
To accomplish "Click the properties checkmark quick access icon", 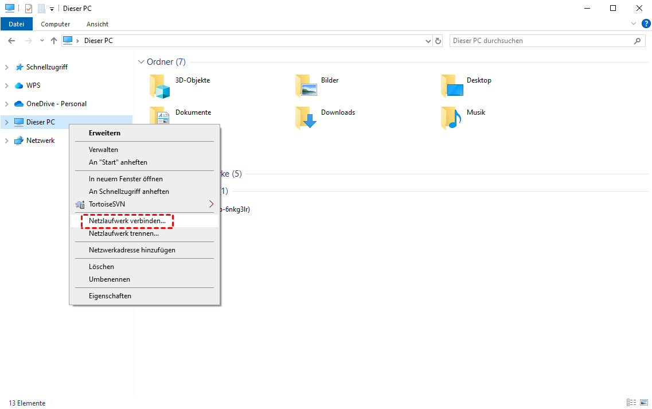I will pyautogui.click(x=29, y=9).
